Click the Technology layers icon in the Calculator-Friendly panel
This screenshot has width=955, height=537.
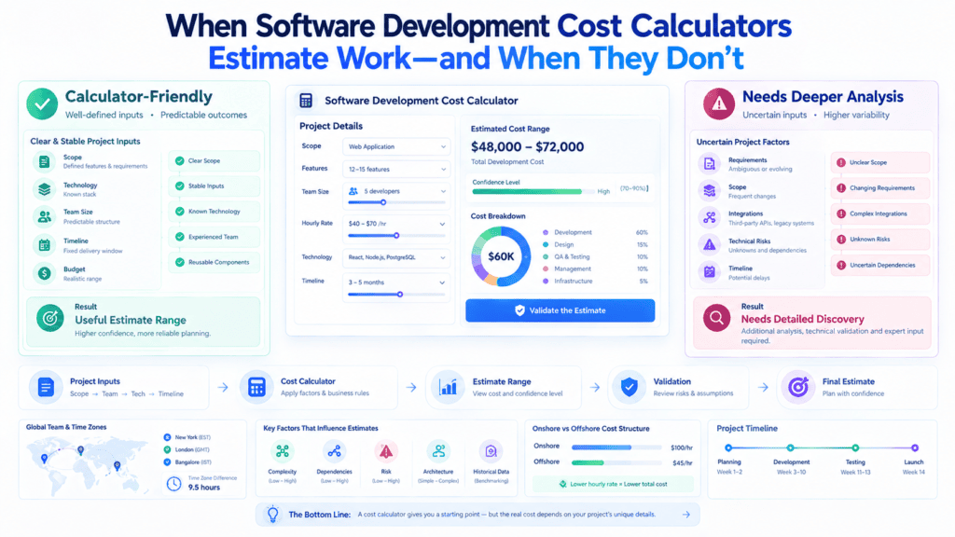pos(44,189)
